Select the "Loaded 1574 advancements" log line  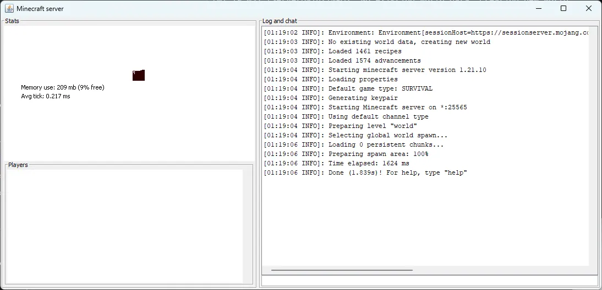342,60
